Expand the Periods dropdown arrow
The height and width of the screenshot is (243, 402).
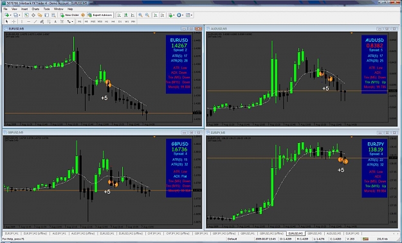[x=183, y=15]
